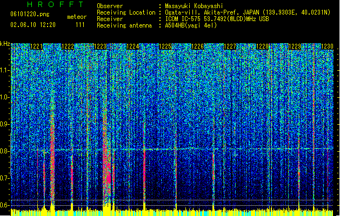Viewport: 340px width, 216px height.
Task: Click the Ogata-vill. Akita-Pref. JAPAN location text
Action: [x=248, y=12]
